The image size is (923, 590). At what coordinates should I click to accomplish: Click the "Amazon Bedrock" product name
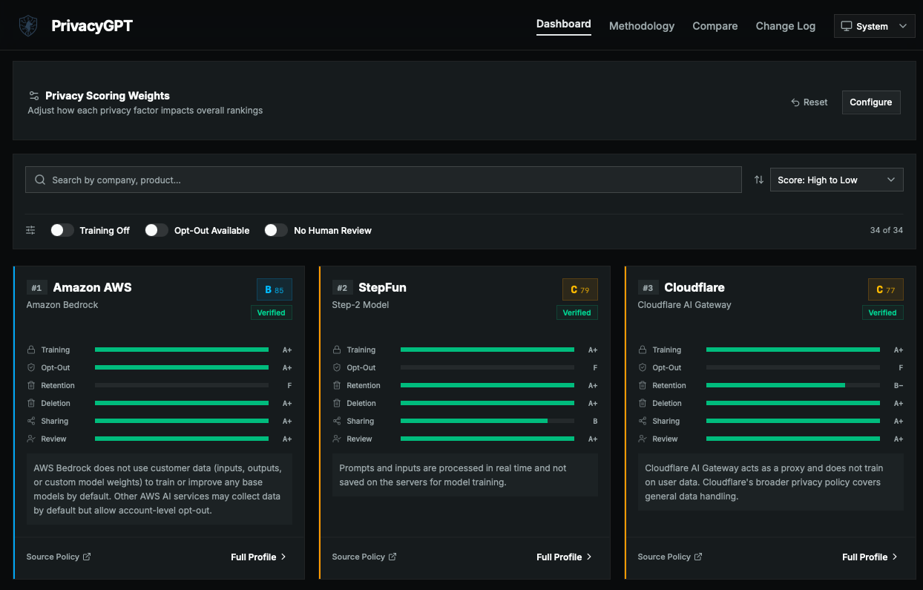(62, 305)
